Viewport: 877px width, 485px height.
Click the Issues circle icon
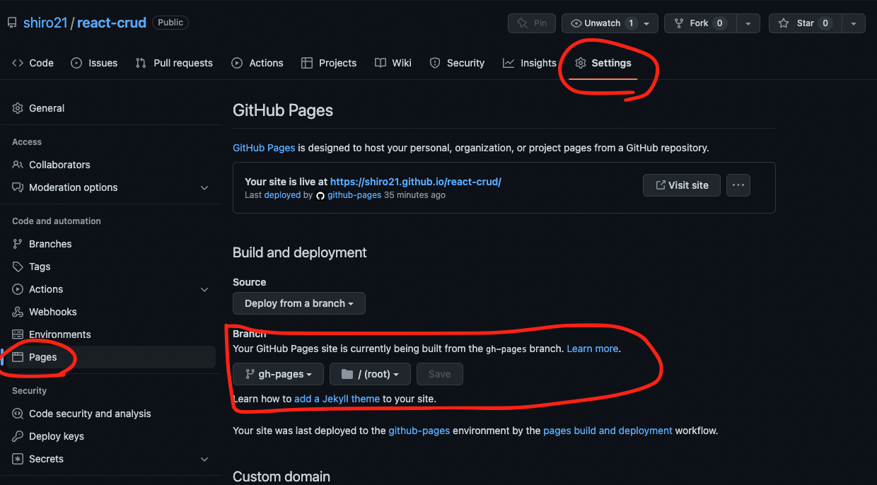(76, 63)
